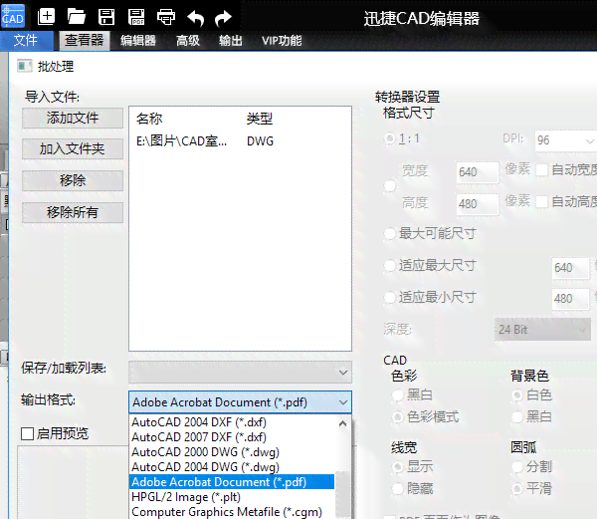Open a file using folder icon
The image size is (597, 519).
pyautogui.click(x=77, y=17)
